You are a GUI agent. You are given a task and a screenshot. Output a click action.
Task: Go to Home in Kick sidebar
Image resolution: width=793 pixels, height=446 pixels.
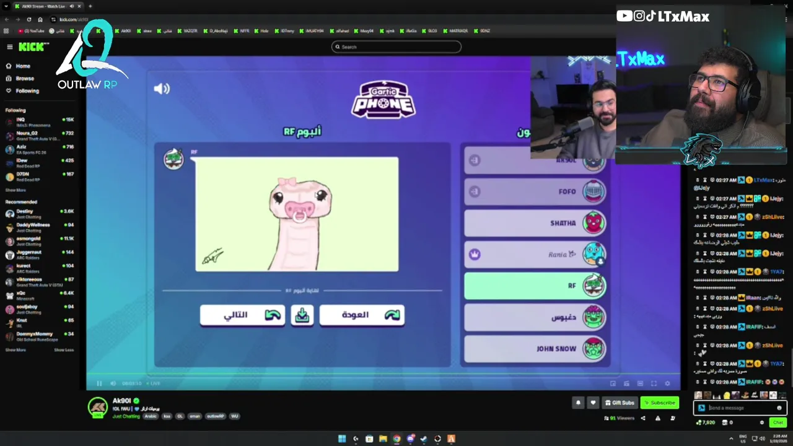(19, 66)
